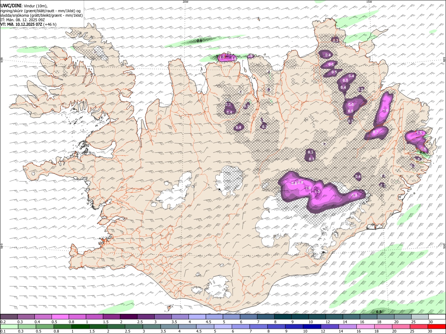
Task: Click the navy blue swatch labeled 10 in bottom row
Action: coord(312,327)
